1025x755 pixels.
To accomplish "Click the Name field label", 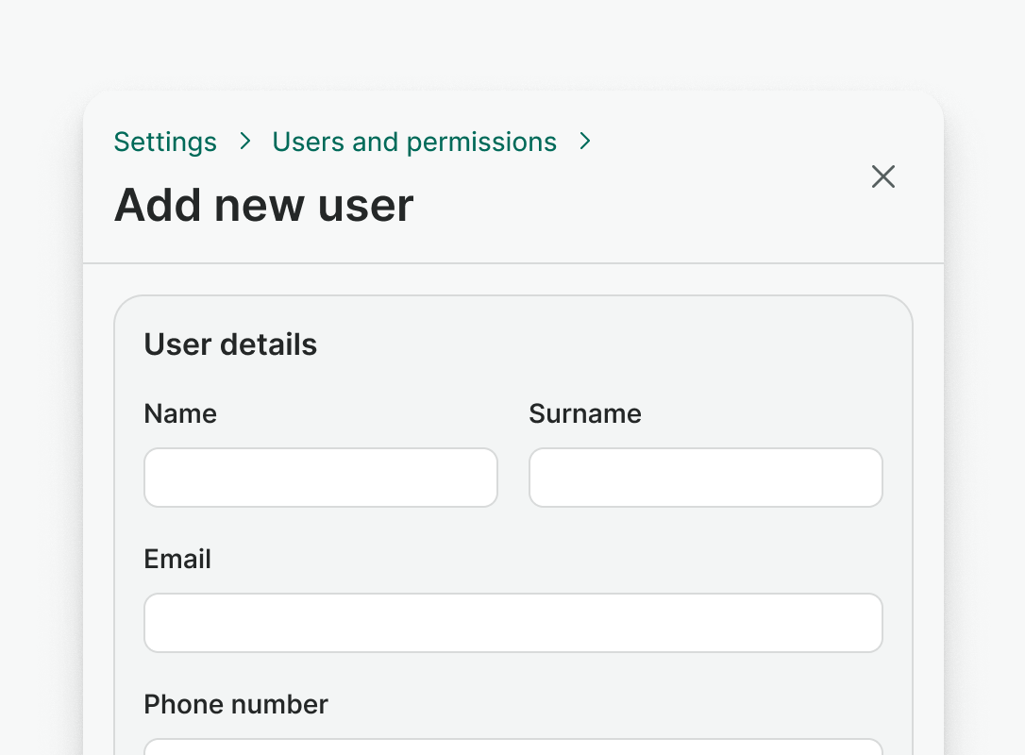I will (180, 413).
